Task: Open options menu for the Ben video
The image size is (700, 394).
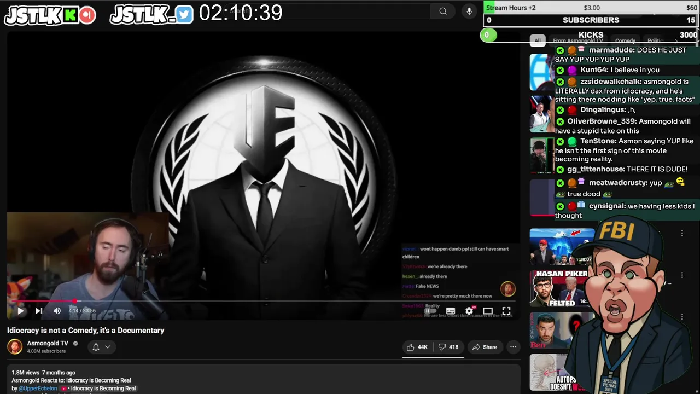Action: 682,317
